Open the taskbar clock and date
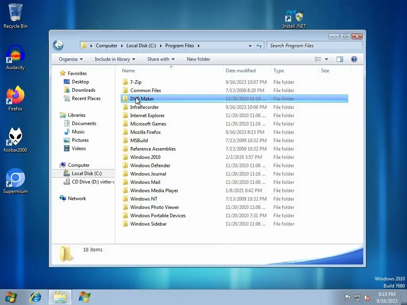Viewport: 407px width, 305px height. point(387,297)
